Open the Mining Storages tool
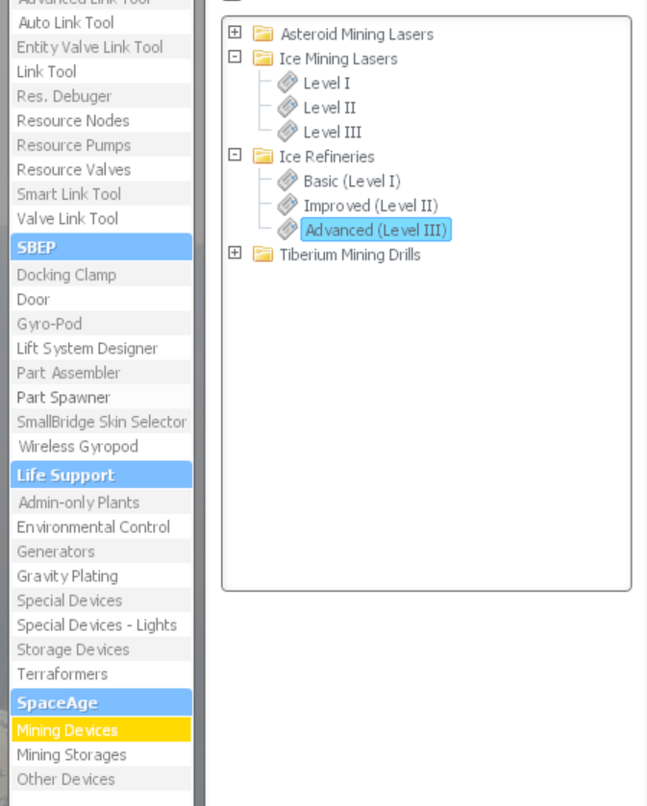Screen dimensions: 647x806 click(x=71, y=755)
